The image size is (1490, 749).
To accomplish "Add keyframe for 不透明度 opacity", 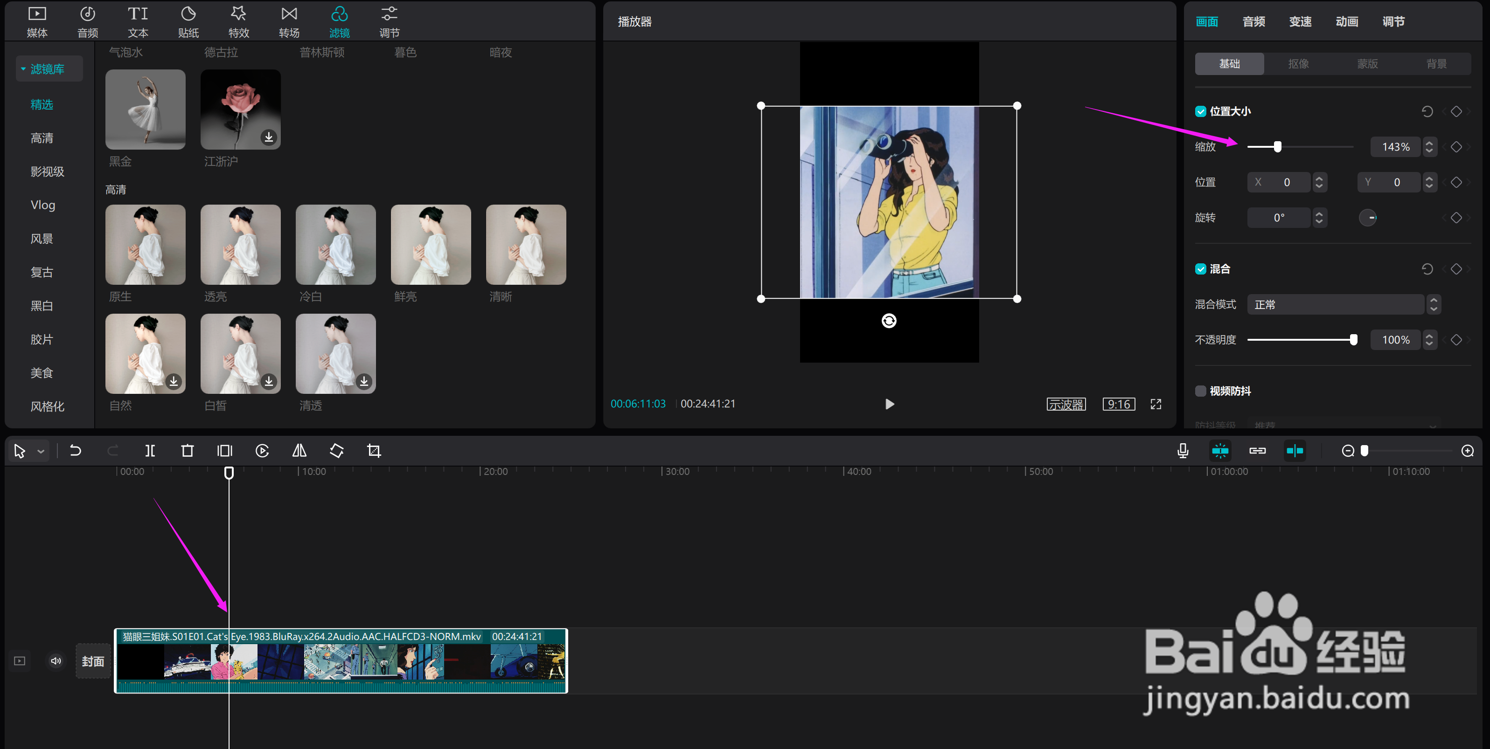I will click(x=1456, y=340).
